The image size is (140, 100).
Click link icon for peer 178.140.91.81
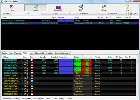point(22,73)
